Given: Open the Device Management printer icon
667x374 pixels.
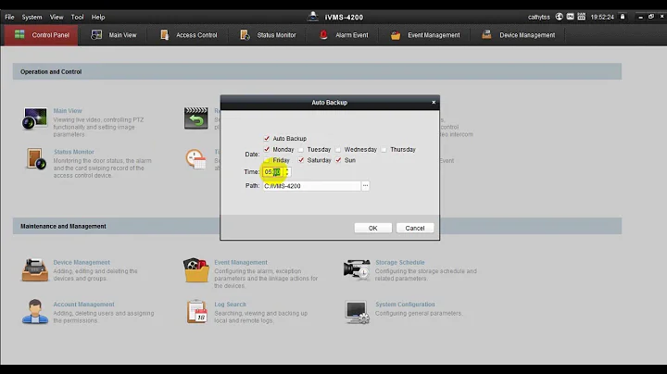Looking at the screenshot, I should click(x=35, y=270).
